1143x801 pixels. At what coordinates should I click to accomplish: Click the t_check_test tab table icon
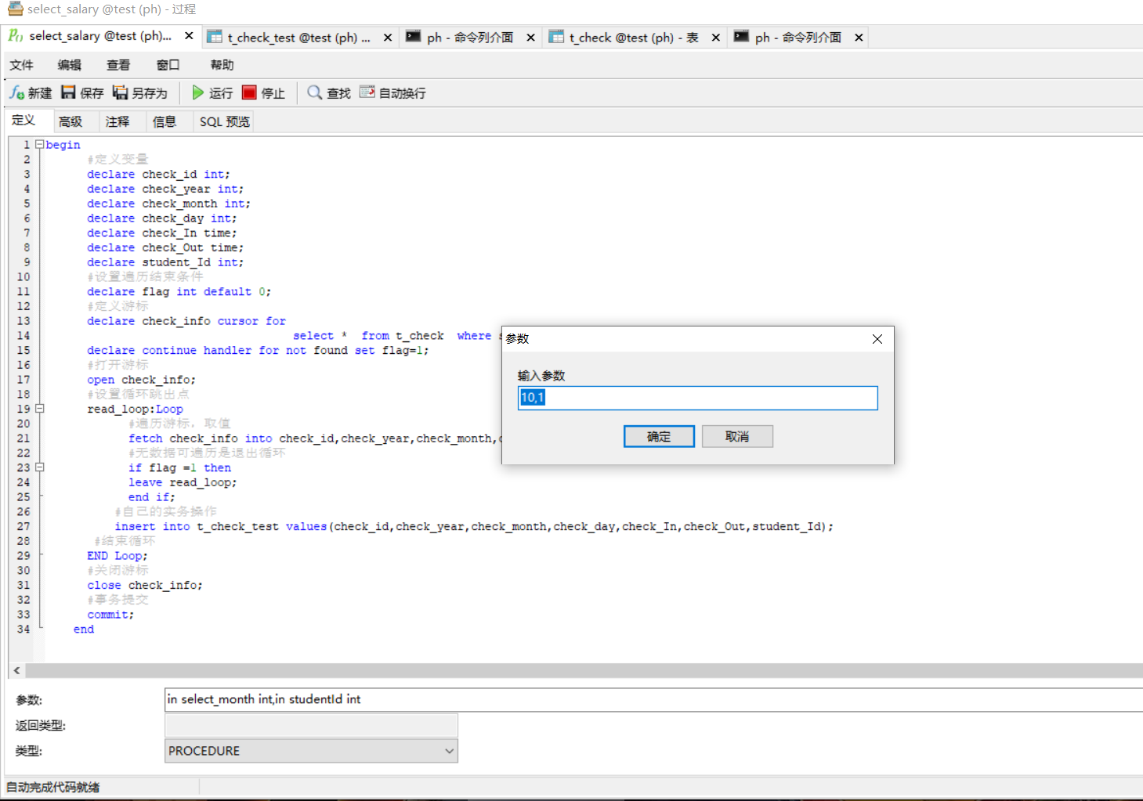(x=215, y=37)
